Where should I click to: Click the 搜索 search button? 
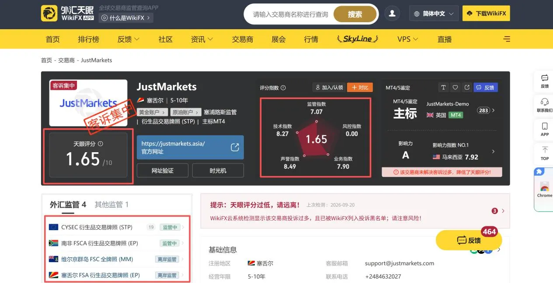[355, 14]
